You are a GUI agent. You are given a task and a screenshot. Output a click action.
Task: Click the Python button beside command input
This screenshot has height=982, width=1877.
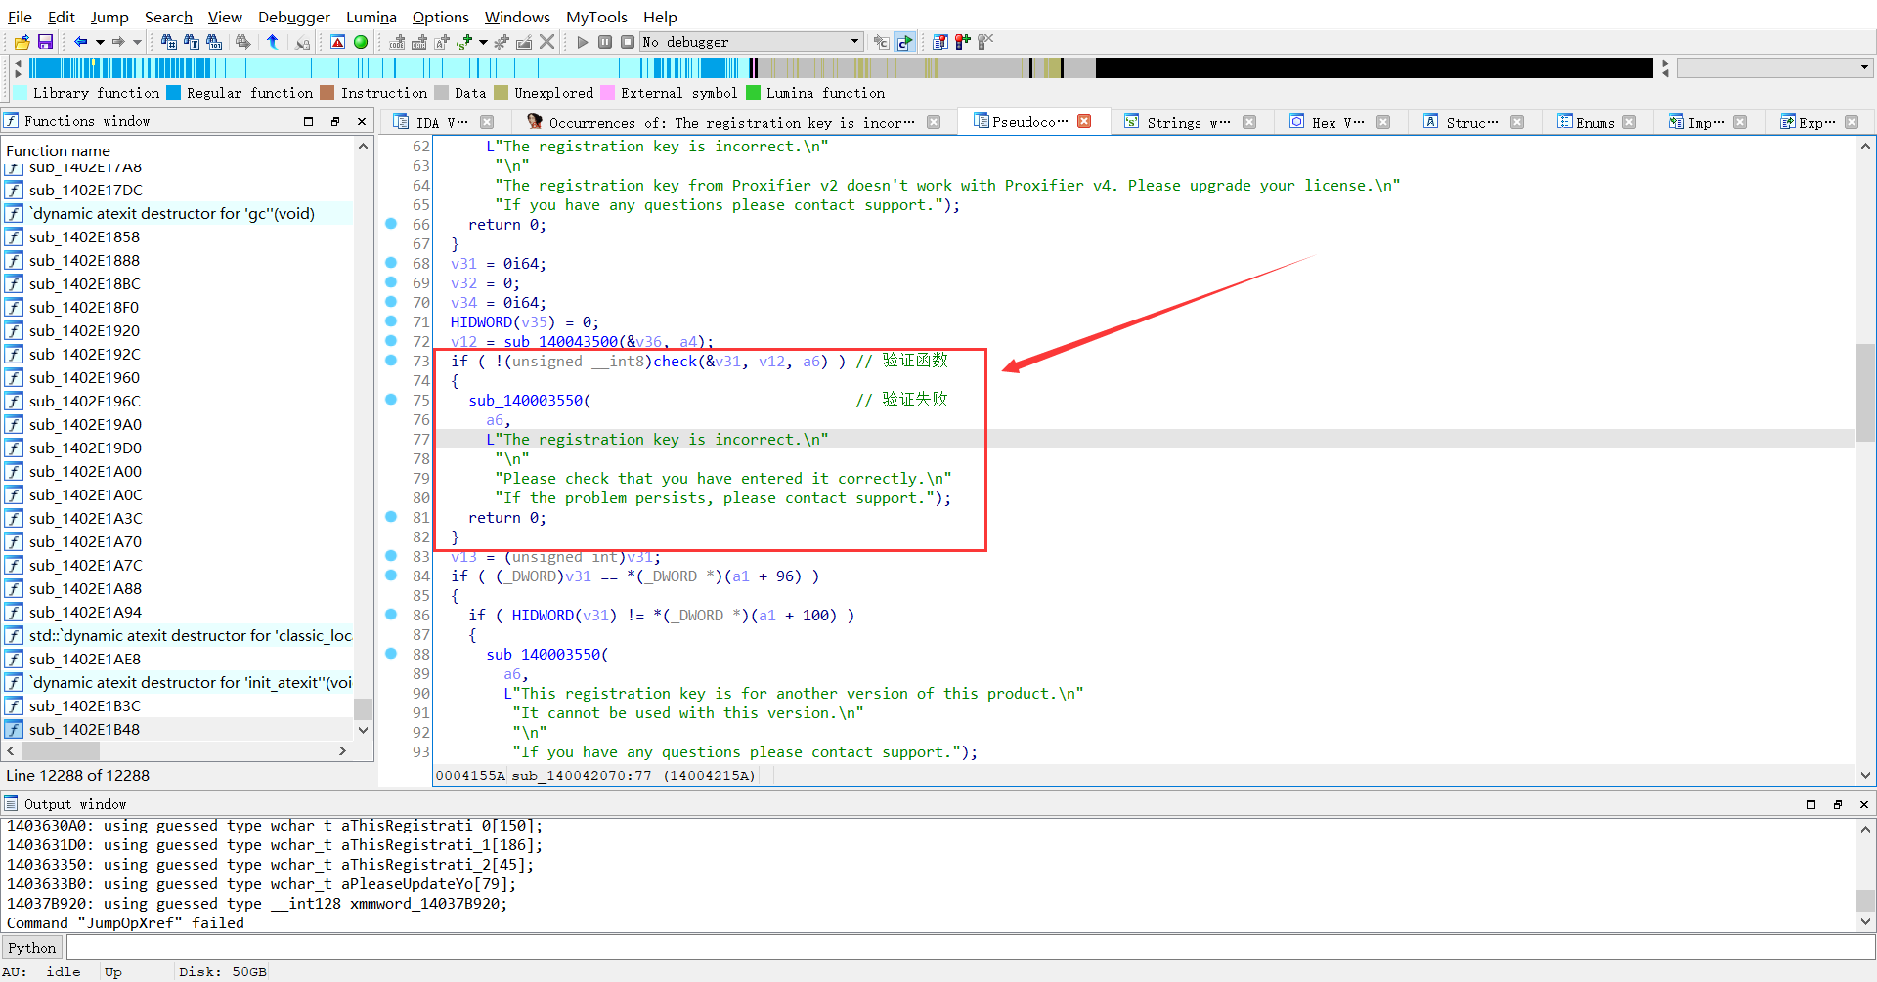[32, 948]
